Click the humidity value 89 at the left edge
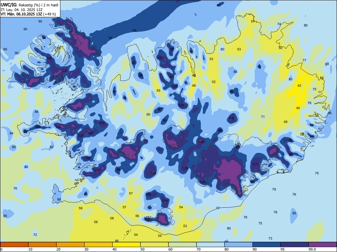 (5, 49)
